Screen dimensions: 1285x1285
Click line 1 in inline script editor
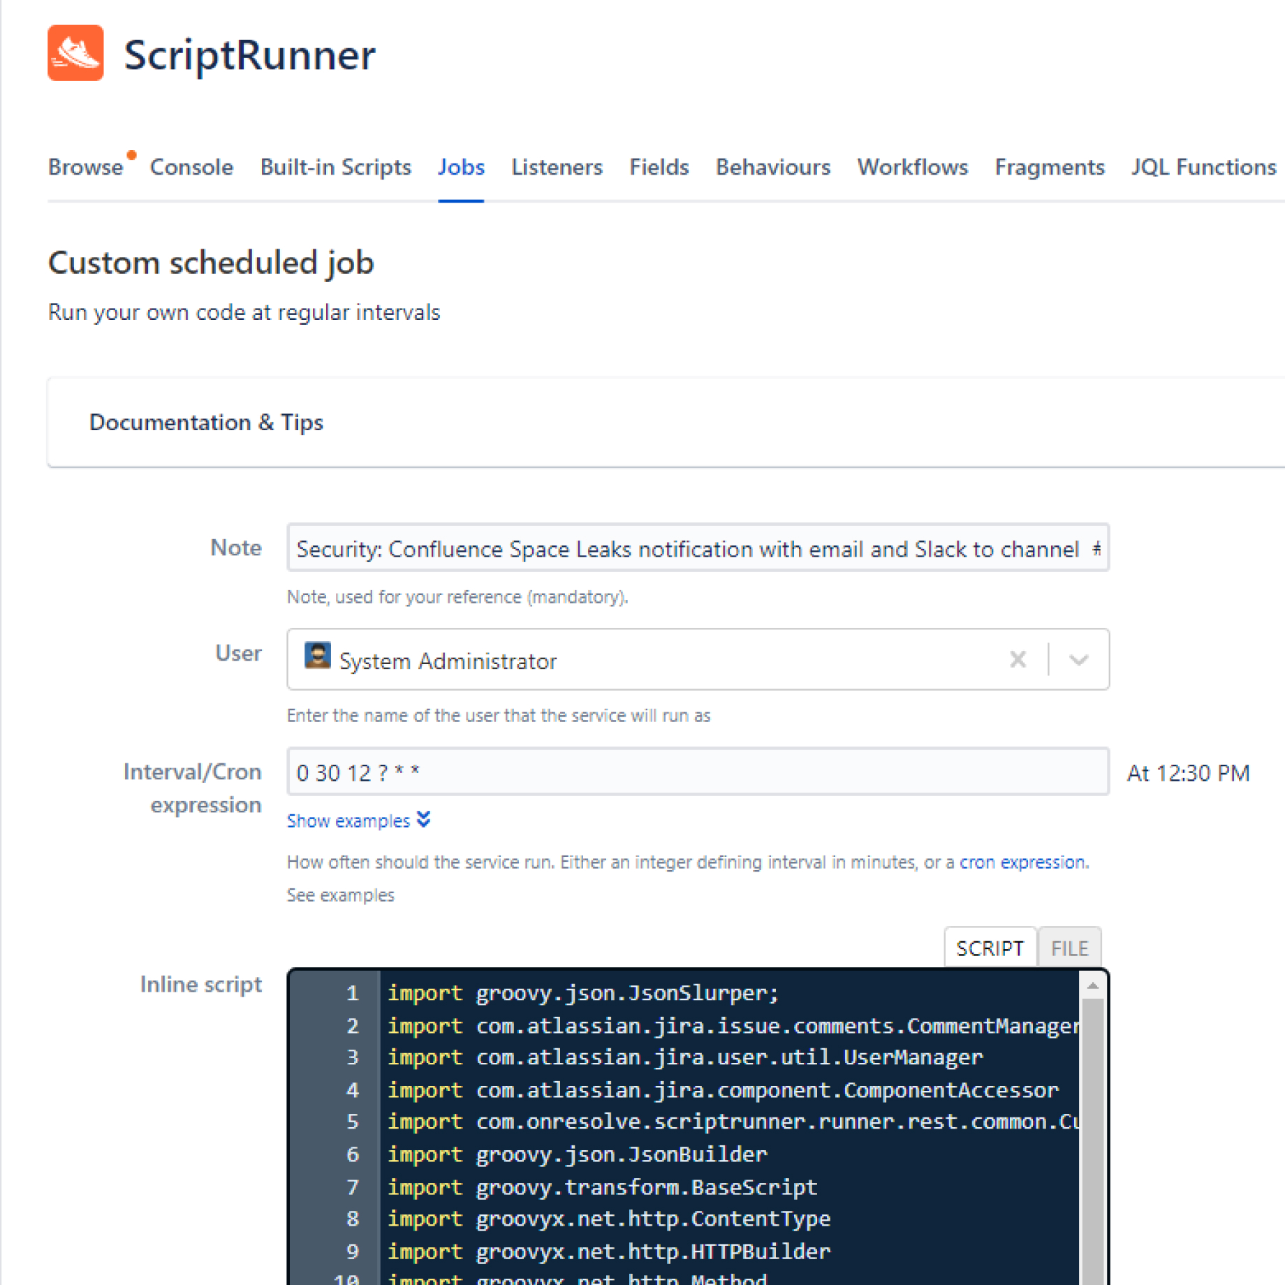629,992
